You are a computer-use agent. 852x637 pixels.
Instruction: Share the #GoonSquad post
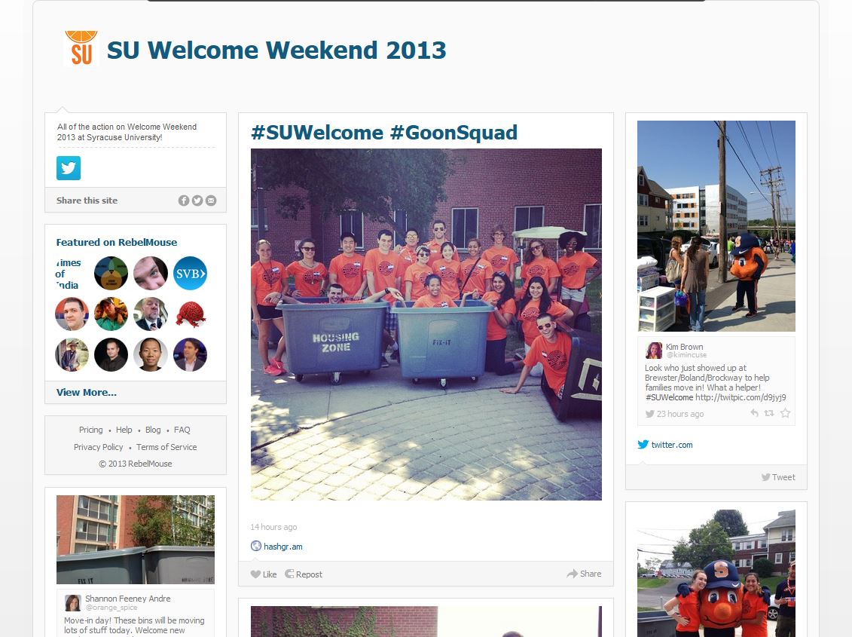584,574
